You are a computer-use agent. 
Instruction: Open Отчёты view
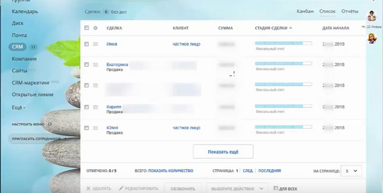click(x=350, y=12)
